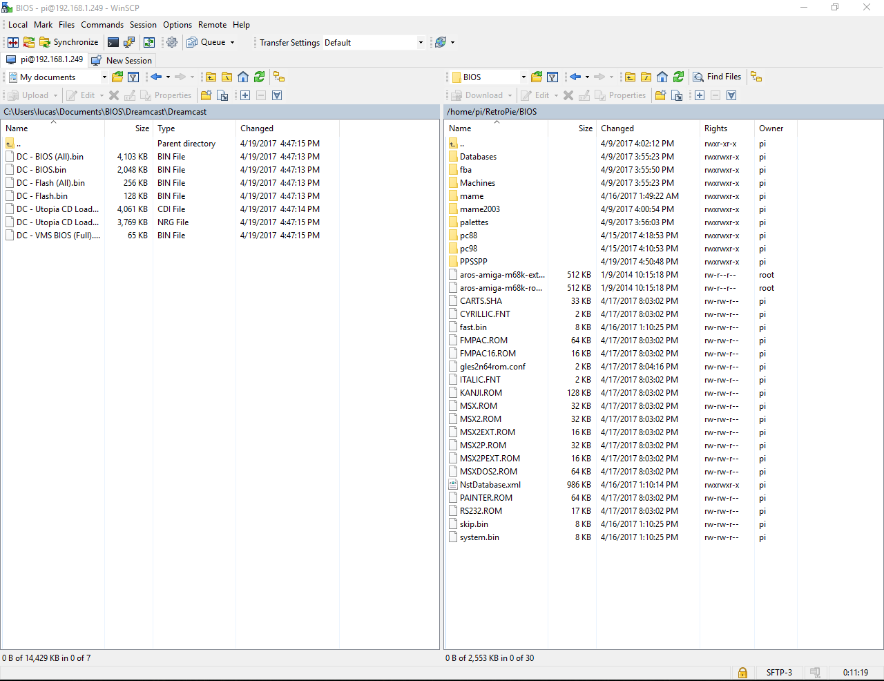Open the Mark menu
The image size is (884, 681).
[44, 25]
